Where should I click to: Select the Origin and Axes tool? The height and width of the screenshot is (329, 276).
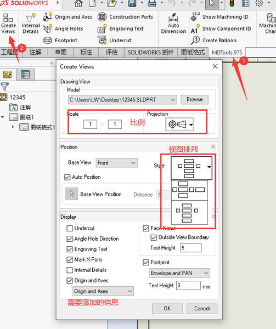click(67, 17)
